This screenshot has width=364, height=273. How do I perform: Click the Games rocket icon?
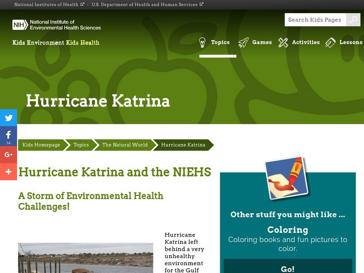point(243,42)
